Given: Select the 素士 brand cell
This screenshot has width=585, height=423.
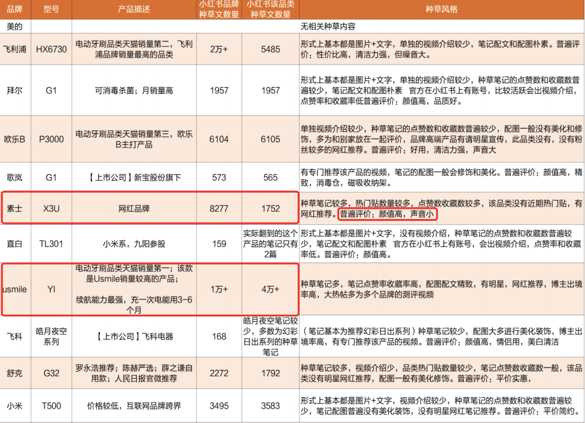Looking at the screenshot, I should 16,209.
